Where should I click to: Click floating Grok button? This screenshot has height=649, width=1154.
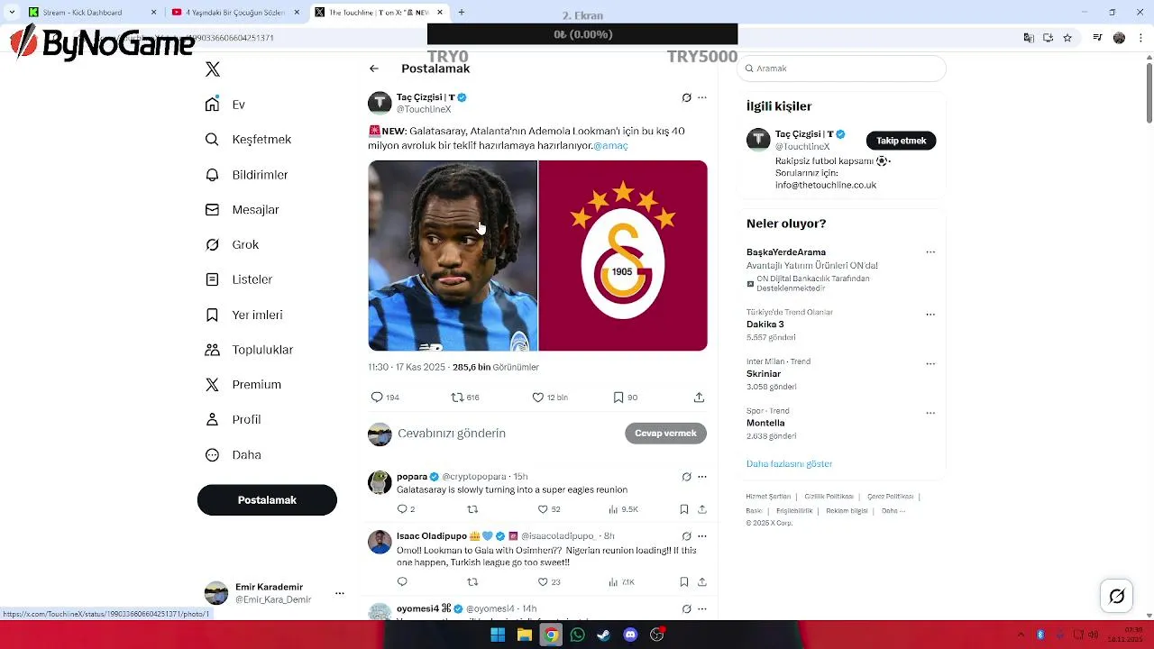pos(1117,596)
